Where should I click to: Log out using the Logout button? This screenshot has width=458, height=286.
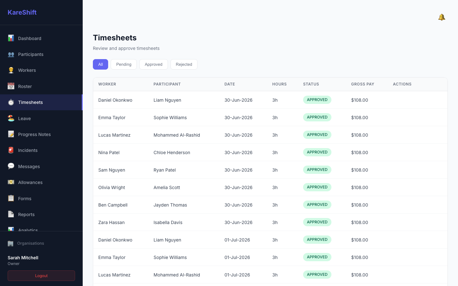click(41, 276)
